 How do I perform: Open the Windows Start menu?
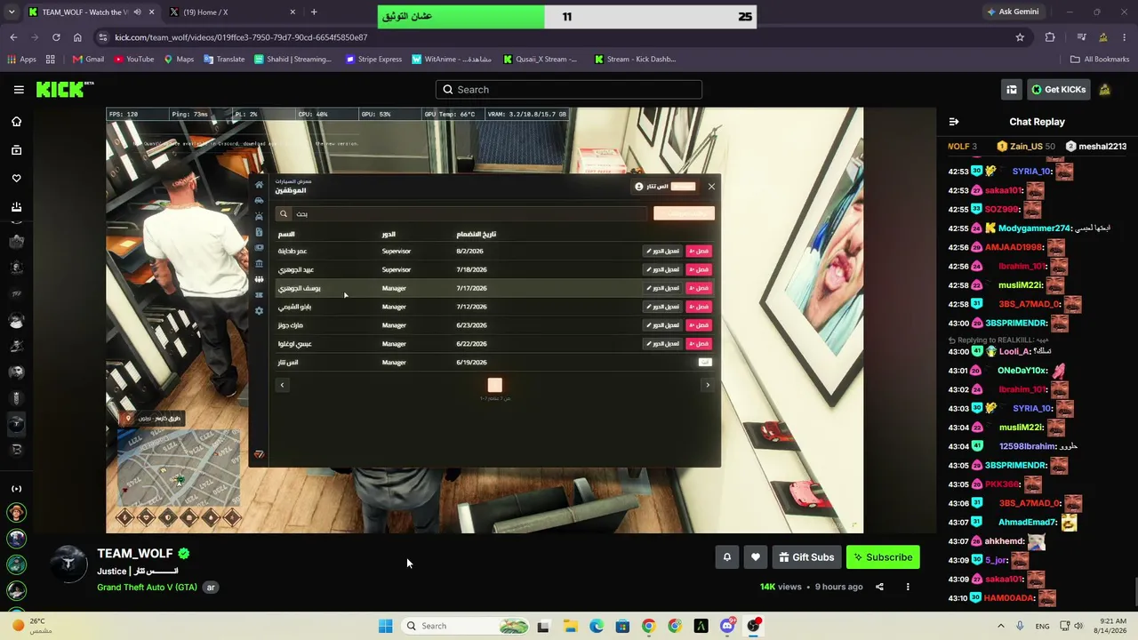[385, 626]
